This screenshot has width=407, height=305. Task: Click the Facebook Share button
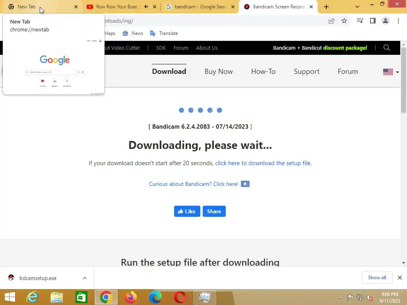(x=214, y=211)
